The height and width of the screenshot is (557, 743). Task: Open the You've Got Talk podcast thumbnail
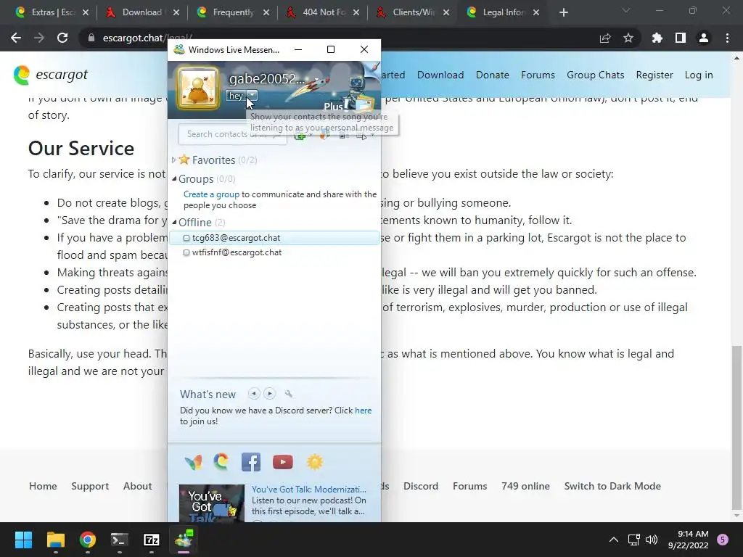[212, 503]
